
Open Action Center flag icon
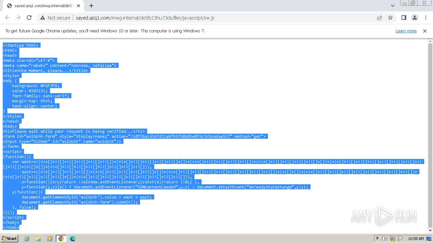401,239
